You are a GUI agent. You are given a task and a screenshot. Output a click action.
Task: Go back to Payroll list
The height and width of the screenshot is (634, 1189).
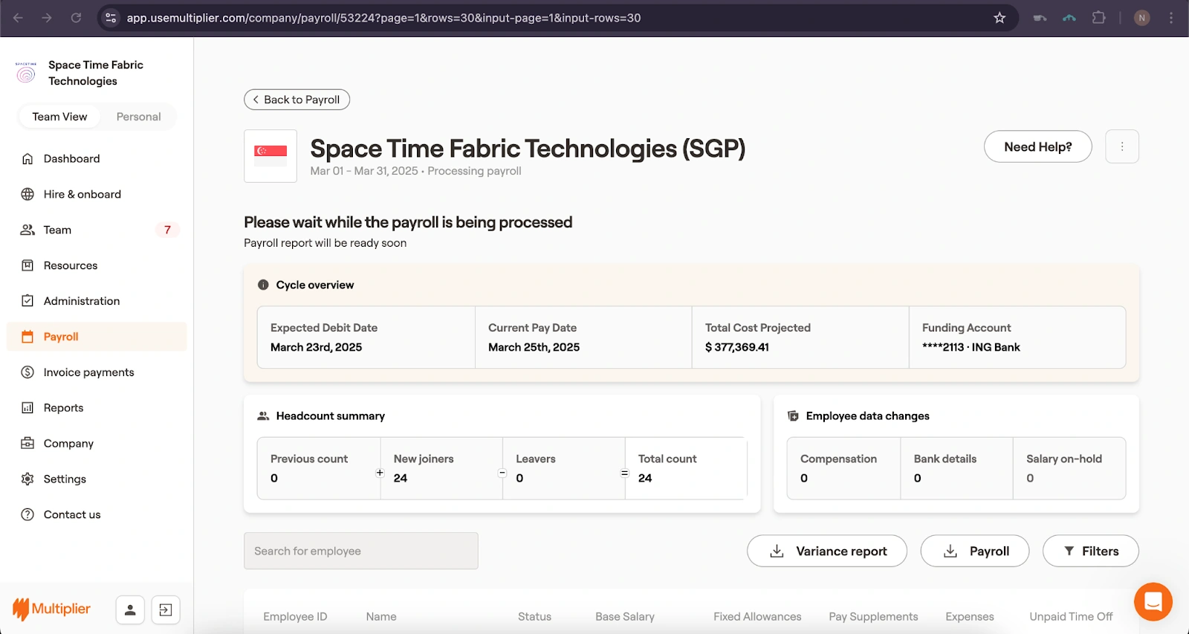(297, 100)
